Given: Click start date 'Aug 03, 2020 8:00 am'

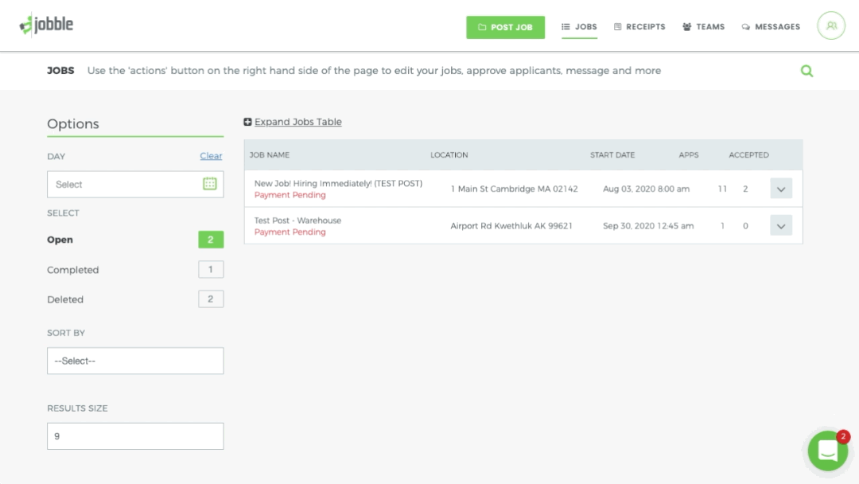Looking at the screenshot, I should coord(646,189).
